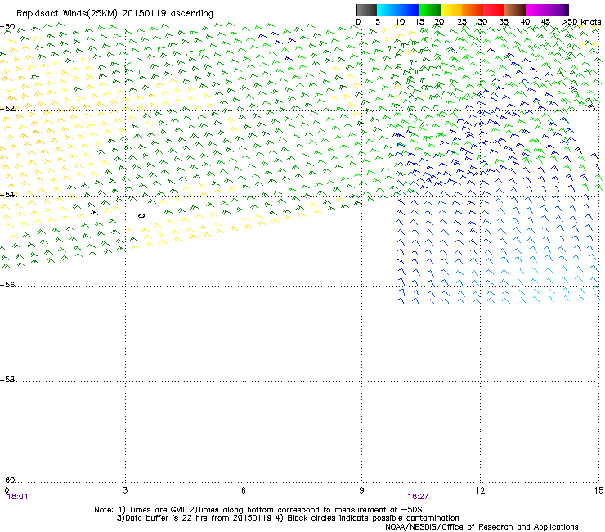Click the 'NOAA/NESDIS/Office of Research and Applications' credit
The width and height of the screenshot is (605, 532).
click(482, 527)
